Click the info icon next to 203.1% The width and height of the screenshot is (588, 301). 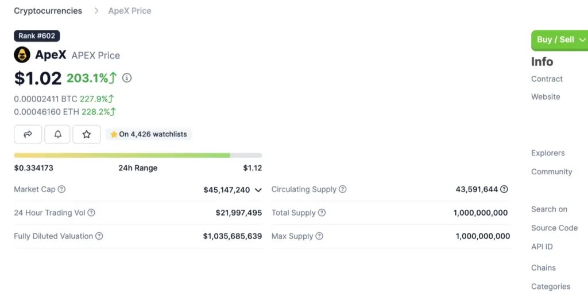click(127, 78)
